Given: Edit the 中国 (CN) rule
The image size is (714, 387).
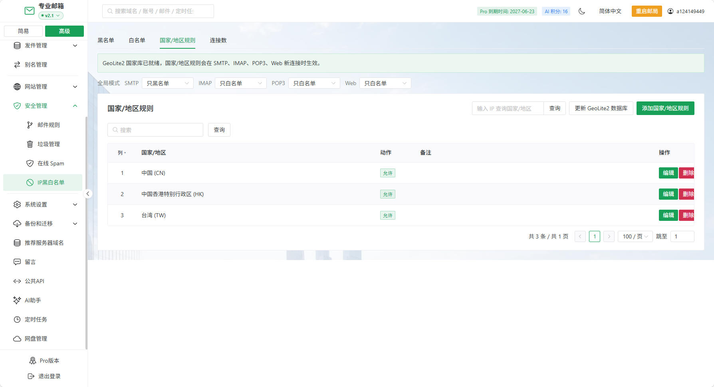Looking at the screenshot, I should [668, 173].
